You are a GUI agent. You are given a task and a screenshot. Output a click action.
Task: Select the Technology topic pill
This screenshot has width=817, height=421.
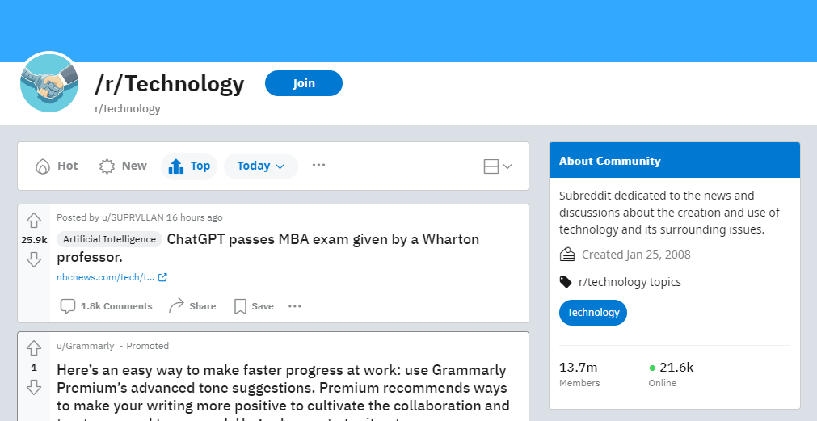[x=593, y=313]
